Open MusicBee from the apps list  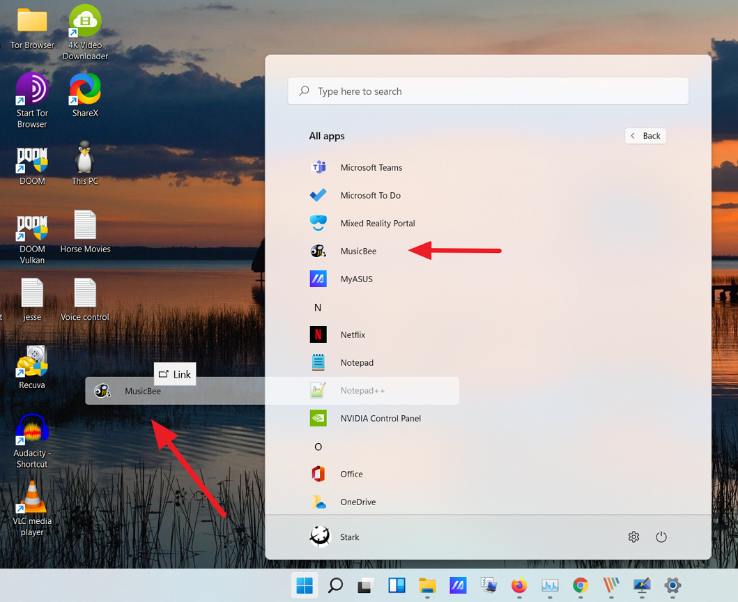click(358, 251)
